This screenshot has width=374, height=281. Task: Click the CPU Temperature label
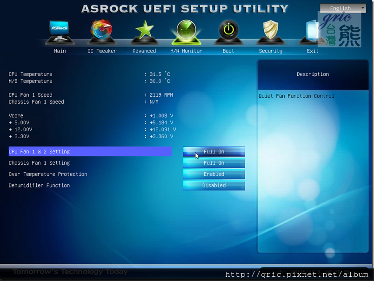pyautogui.click(x=30, y=74)
